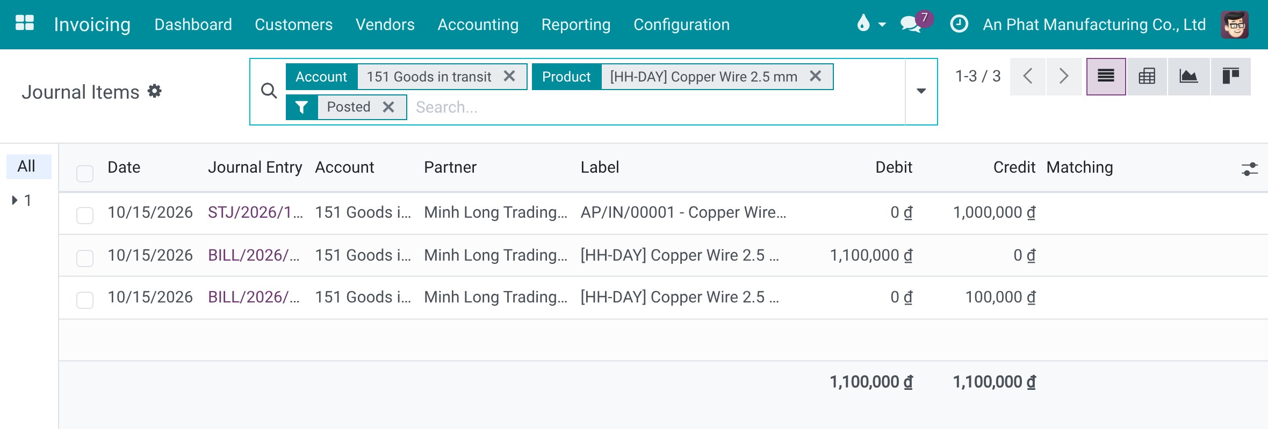
Task: Open the Vendors menu
Action: pyautogui.click(x=385, y=25)
